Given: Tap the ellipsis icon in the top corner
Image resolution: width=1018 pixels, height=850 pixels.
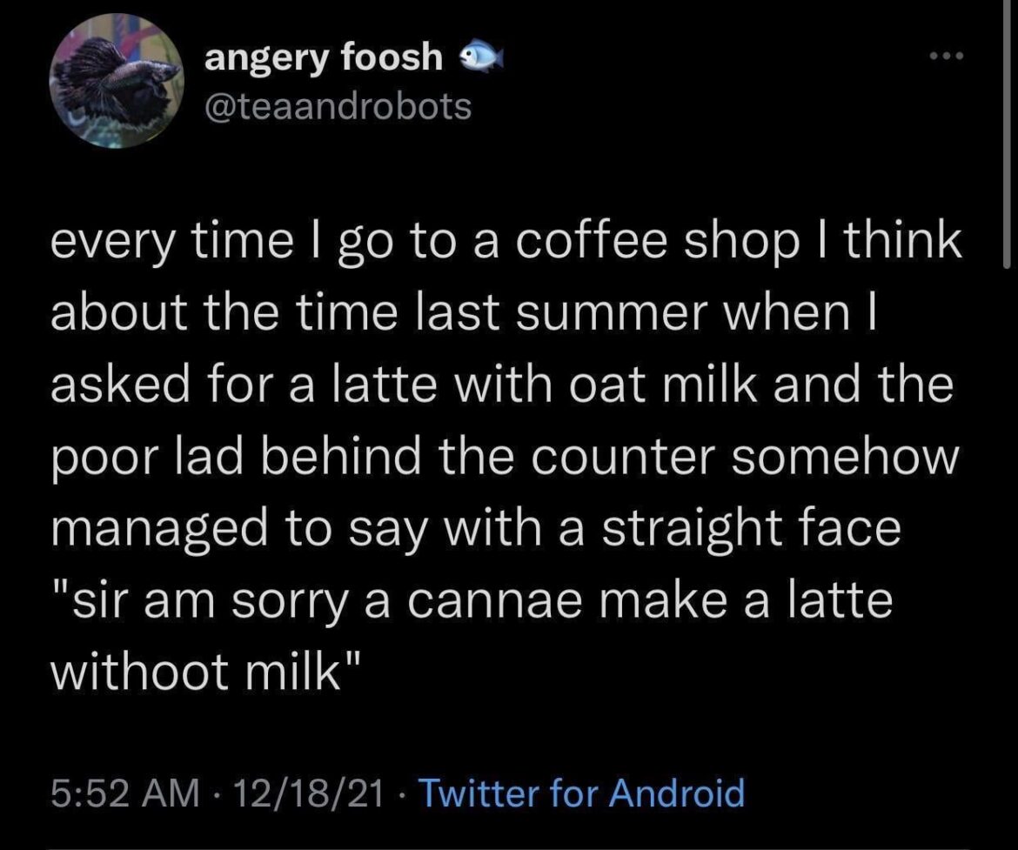Looking at the screenshot, I should (x=946, y=54).
